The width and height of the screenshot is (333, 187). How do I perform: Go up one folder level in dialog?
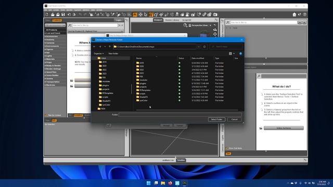coord(110,47)
